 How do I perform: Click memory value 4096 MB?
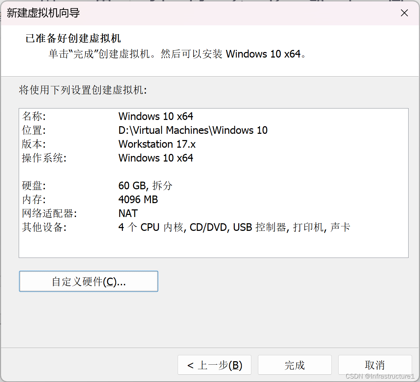(x=138, y=199)
